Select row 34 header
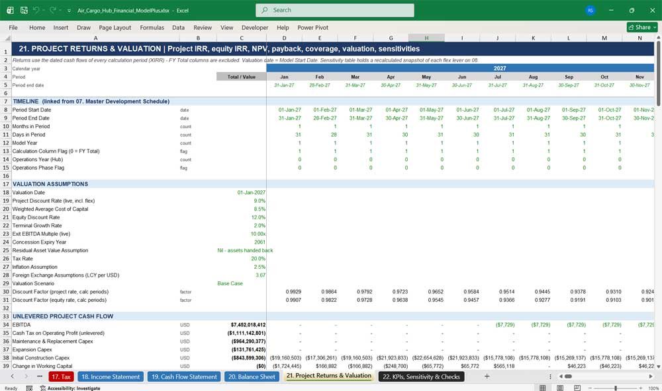662x391 pixels. point(6,324)
